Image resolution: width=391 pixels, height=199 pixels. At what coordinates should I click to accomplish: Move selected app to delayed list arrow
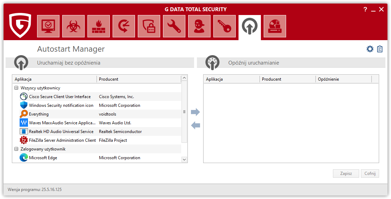195,112
